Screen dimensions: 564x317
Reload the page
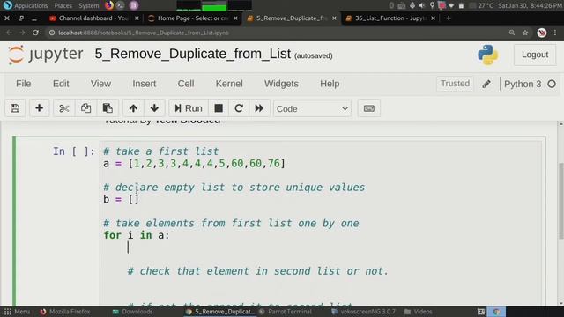(x=35, y=33)
